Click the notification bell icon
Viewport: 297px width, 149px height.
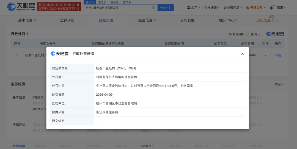271,8
